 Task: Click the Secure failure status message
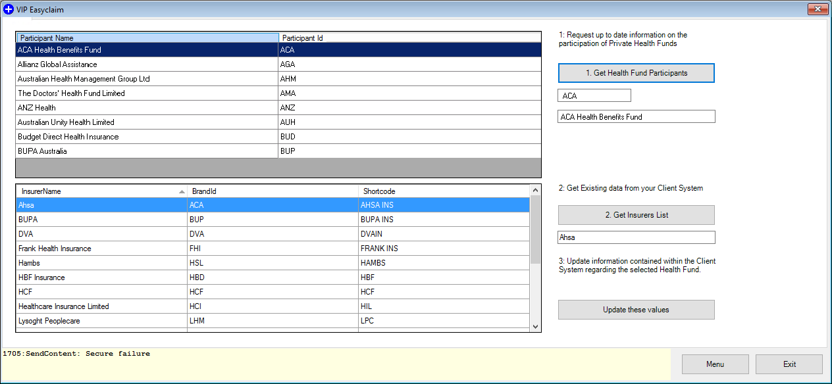76,354
